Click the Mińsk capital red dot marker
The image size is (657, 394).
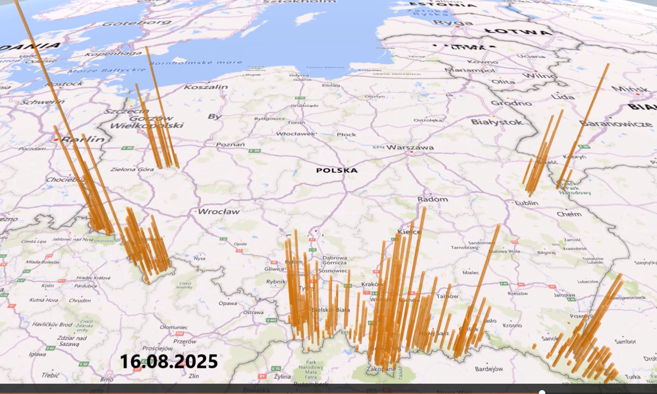coord(638,94)
